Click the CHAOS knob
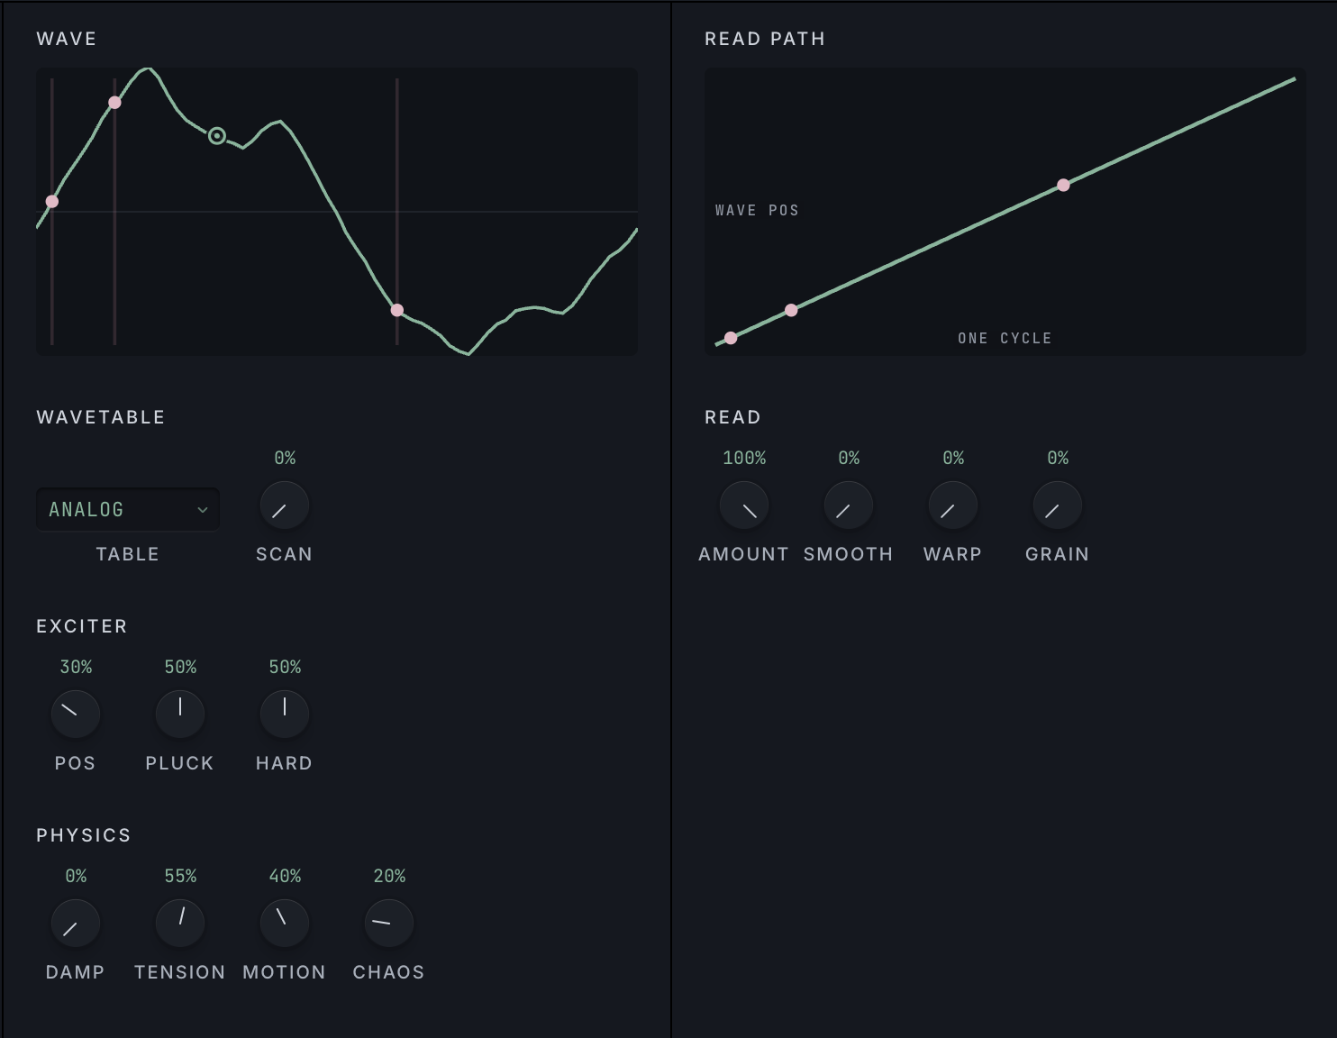This screenshot has height=1038, width=1337. [389, 924]
